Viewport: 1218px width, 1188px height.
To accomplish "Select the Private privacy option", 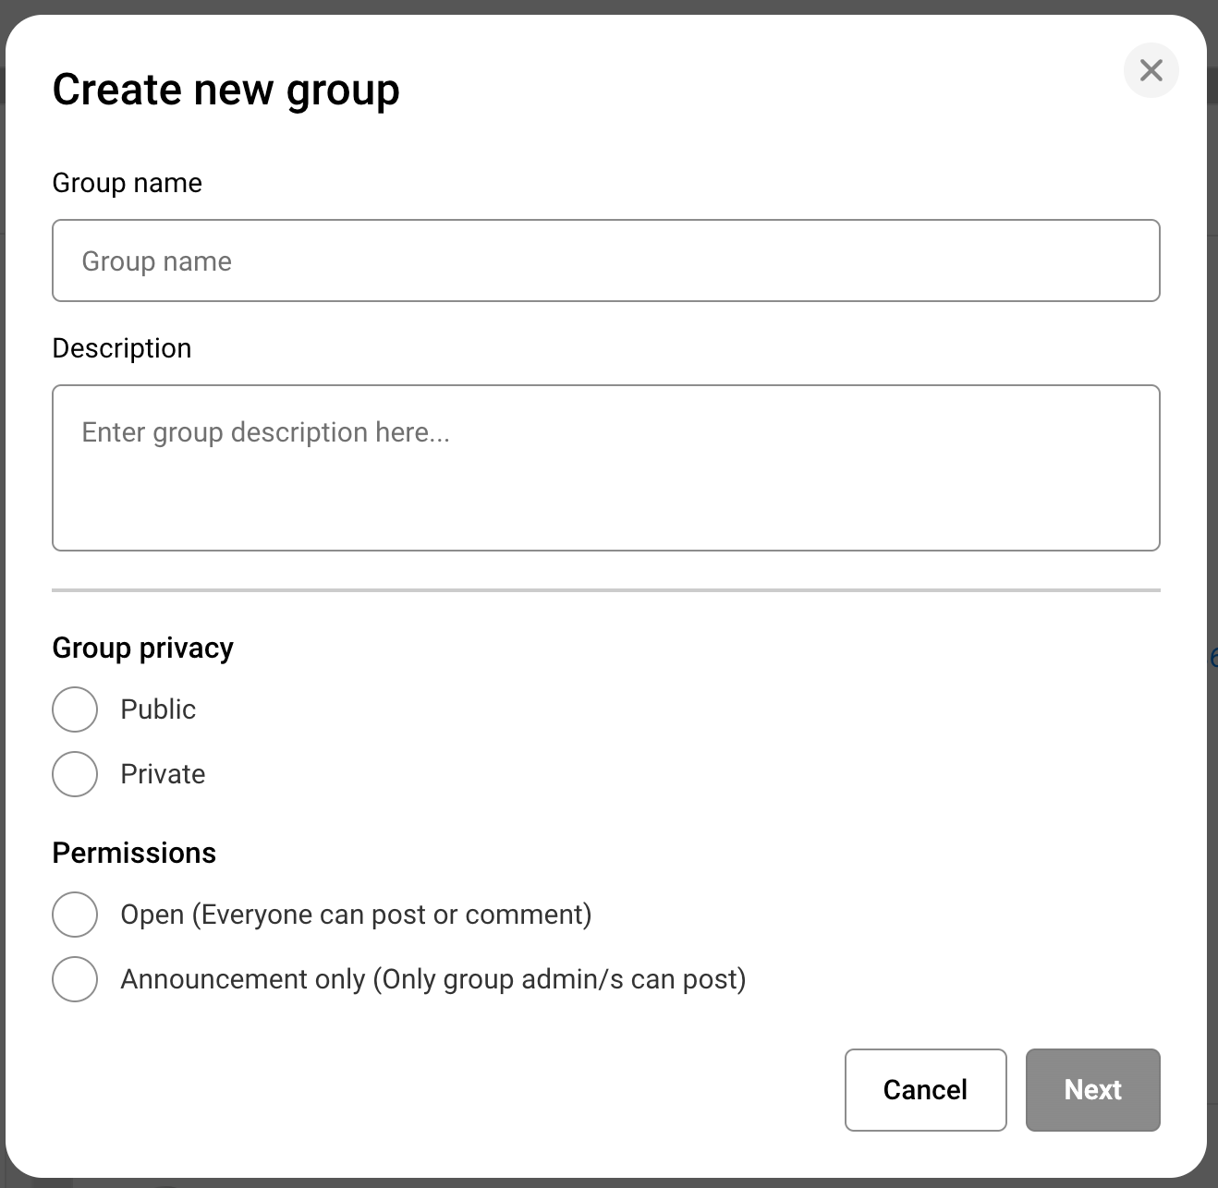I will point(75,774).
